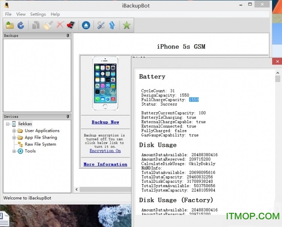The image size is (282, 227).
Task: Open the More Information link
Action: [105, 164]
